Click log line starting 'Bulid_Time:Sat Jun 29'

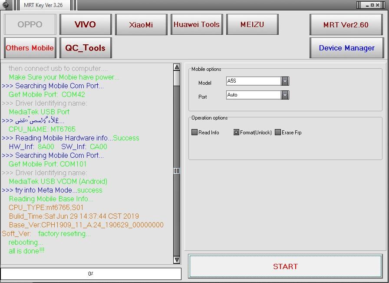click(74, 216)
